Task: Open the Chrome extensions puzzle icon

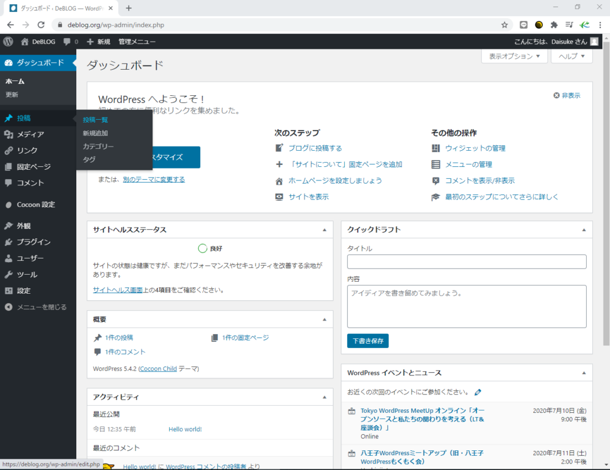Action: coord(554,25)
